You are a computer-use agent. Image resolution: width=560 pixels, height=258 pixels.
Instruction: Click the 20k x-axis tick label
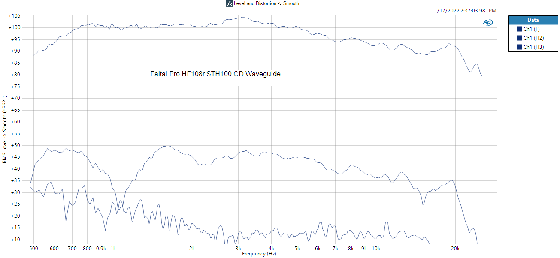coord(455,249)
